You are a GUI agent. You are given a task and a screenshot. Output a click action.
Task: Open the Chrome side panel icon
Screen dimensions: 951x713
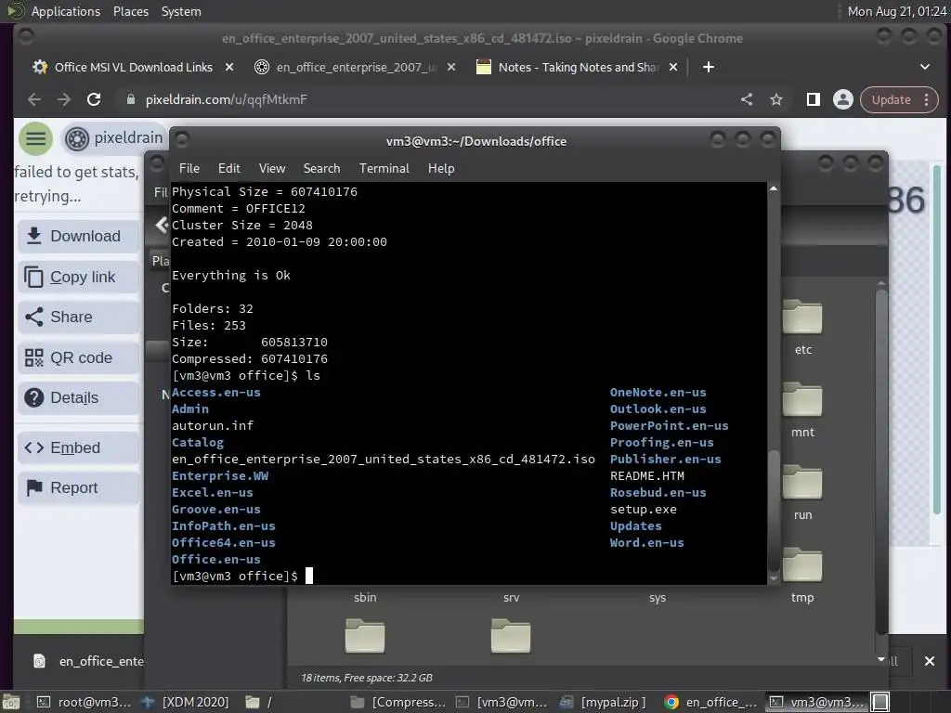[813, 99]
